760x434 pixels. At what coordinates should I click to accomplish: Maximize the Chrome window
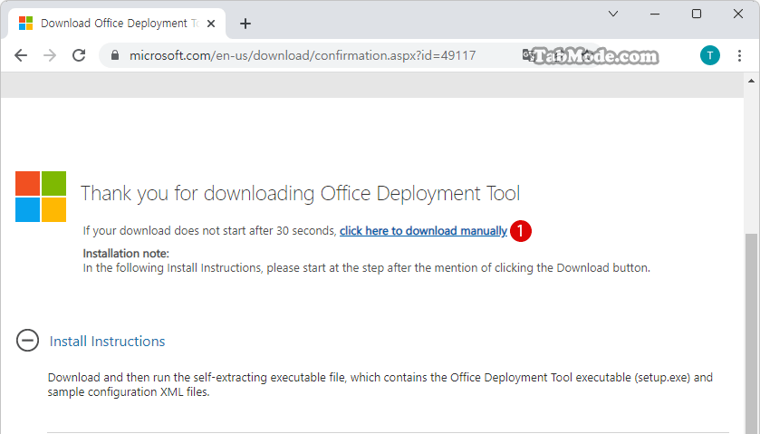697,14
